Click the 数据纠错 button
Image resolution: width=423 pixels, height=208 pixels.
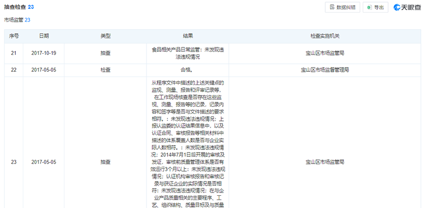point(342,7)
